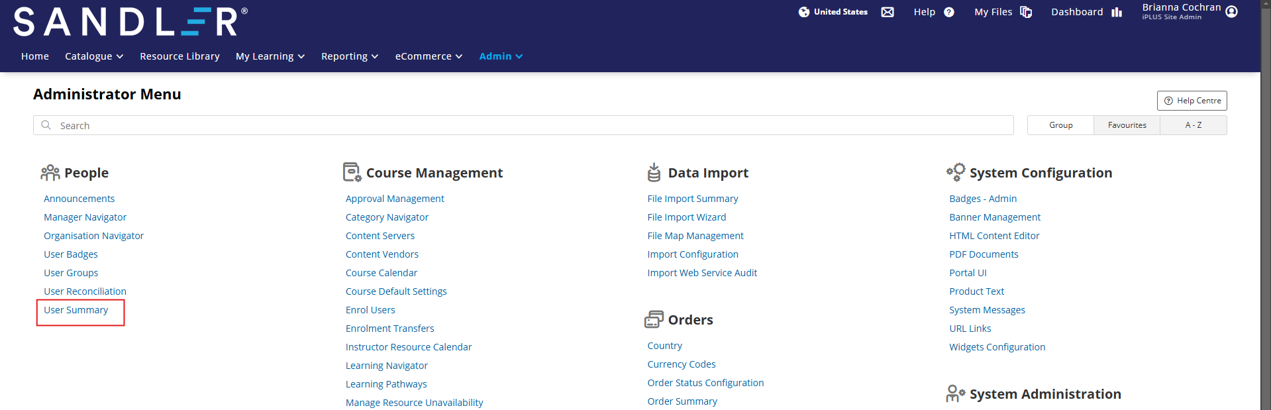This screenshot has width=1271, height=410.
Task: Click the Help question mark icon
Action: 949,12
